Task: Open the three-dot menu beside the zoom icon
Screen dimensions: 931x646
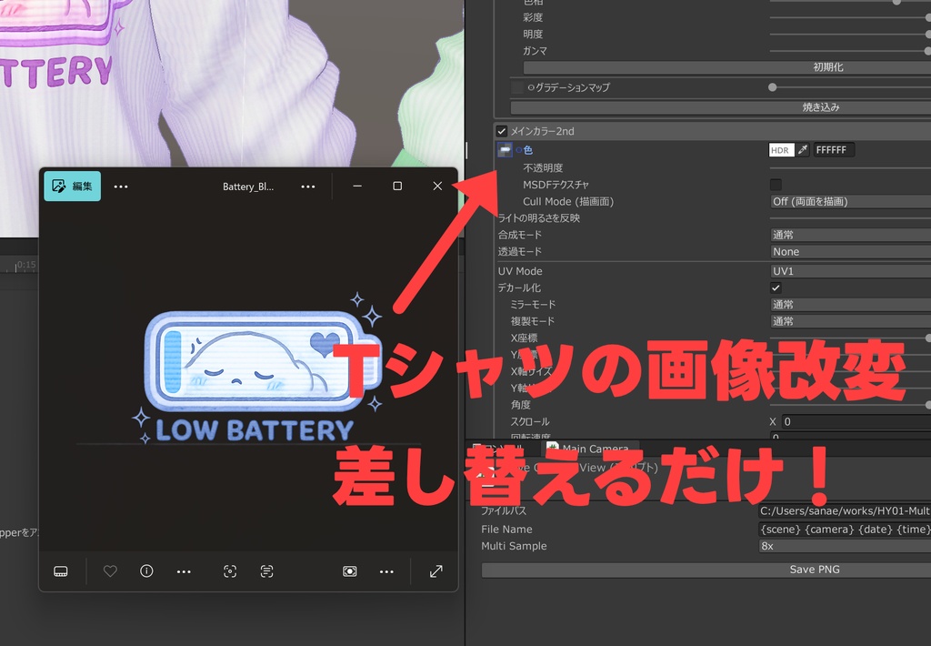Action: tap(386, 571)
